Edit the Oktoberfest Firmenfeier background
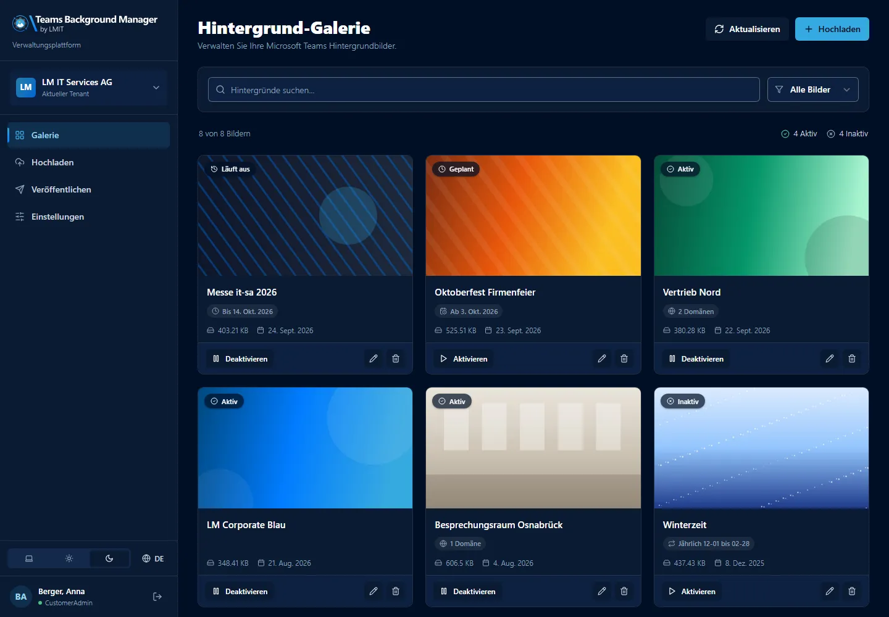Screen dimensions: 889x617 (602, 358)
